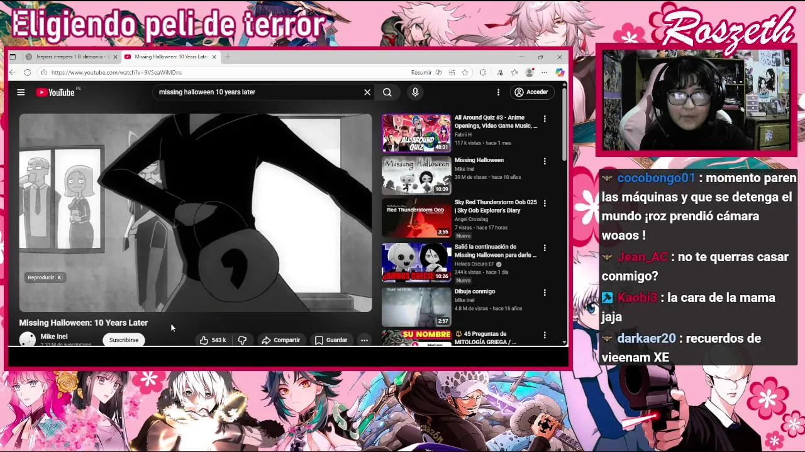Open the Missing Halloween 10:09 video thumbnail
This screenshot has height=452, width=805.
pyautogui.click(x=416, y=175)
